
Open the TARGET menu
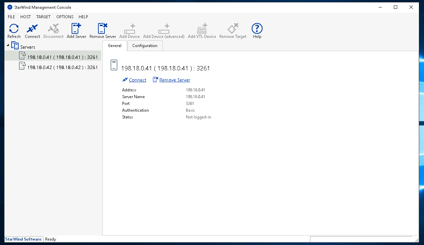43,17
